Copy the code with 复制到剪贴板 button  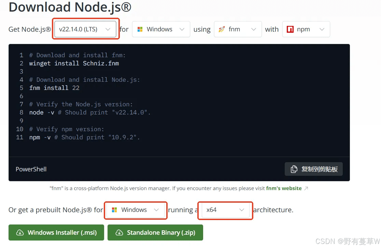click(313, 169)
